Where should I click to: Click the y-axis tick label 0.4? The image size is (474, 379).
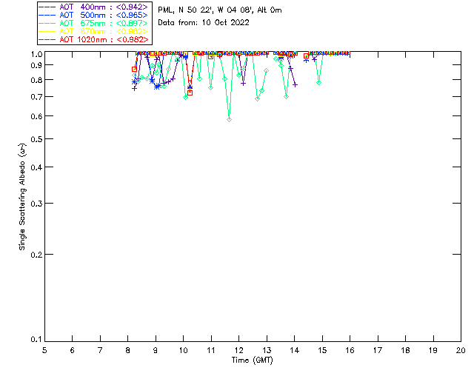click(x=36, y=167)
